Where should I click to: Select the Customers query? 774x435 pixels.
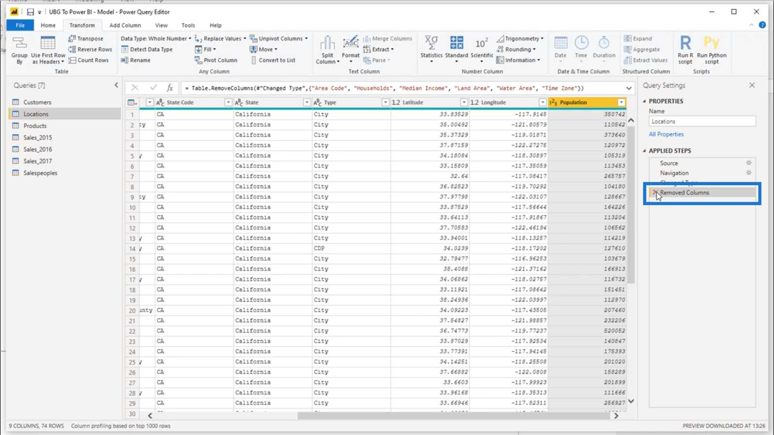pyautogui.click(x=64, y=102)
